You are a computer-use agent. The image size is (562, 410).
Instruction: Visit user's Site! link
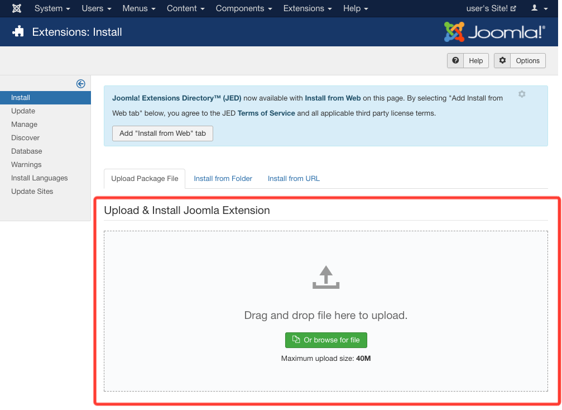click(491, 8)
